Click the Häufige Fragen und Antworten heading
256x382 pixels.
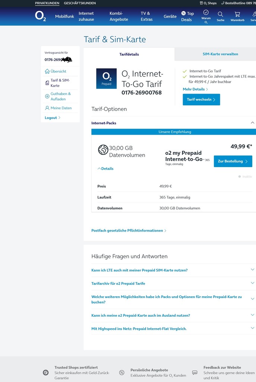pyautogui.click(x=129, y=256)
